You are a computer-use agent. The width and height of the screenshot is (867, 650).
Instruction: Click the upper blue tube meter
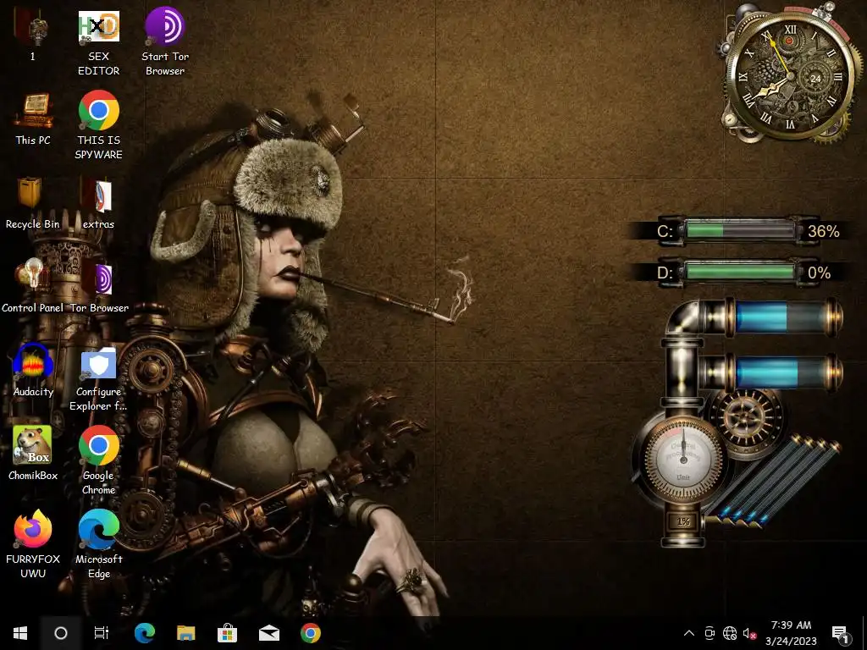click(781, 317)
